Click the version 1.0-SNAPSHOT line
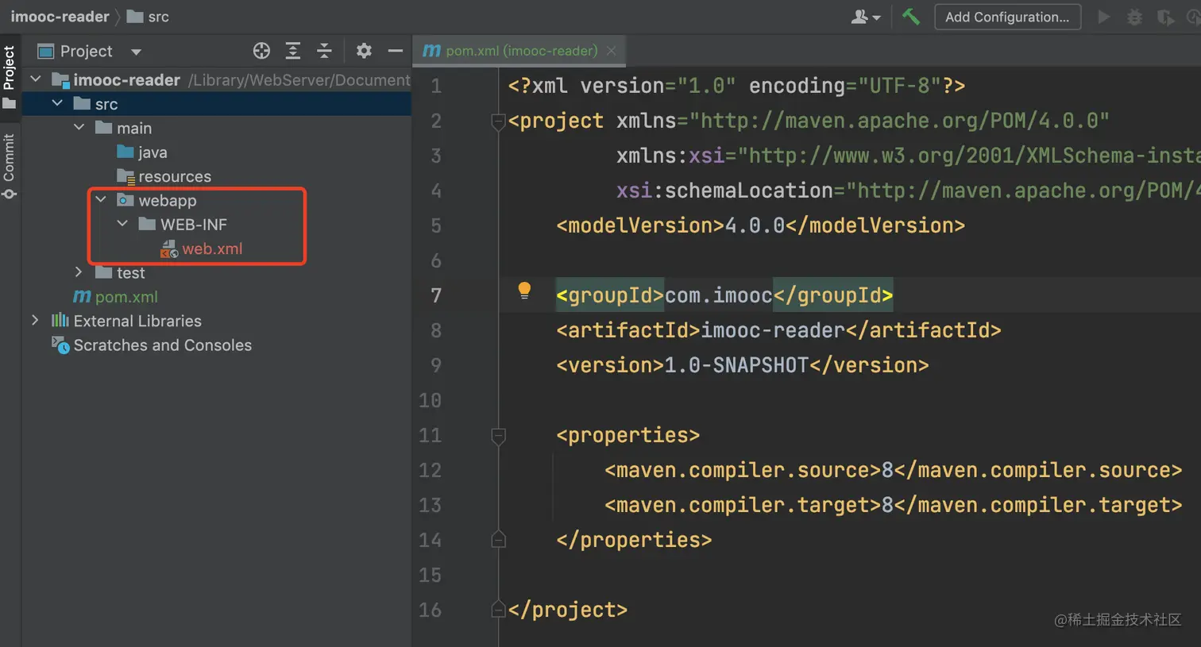The image size is (1201, 647). click(742, 365)
